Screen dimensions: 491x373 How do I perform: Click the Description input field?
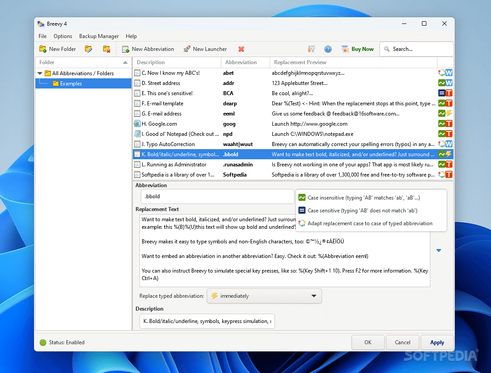pyautogui.click(x=207, y=321)
